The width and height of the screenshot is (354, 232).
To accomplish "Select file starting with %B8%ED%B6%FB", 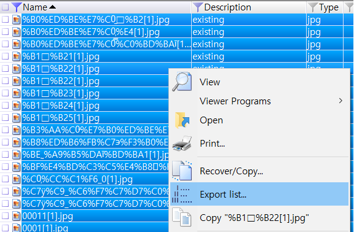I will tap(95, 142).
